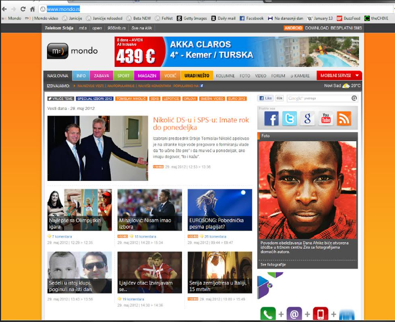Open the Beta NEW bookmark

point(138,18)
